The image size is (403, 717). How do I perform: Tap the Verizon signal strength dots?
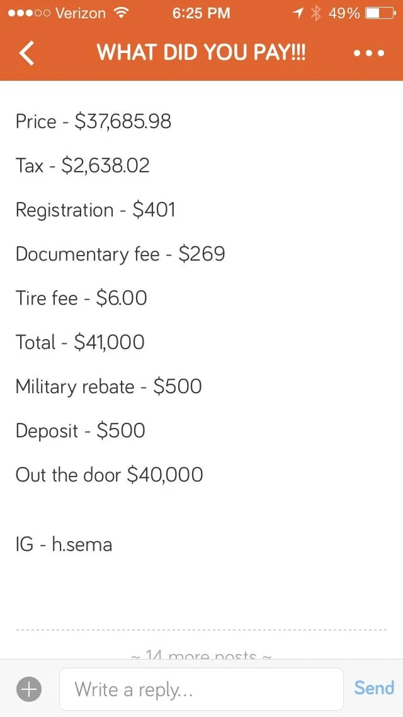tap(29, 14)
